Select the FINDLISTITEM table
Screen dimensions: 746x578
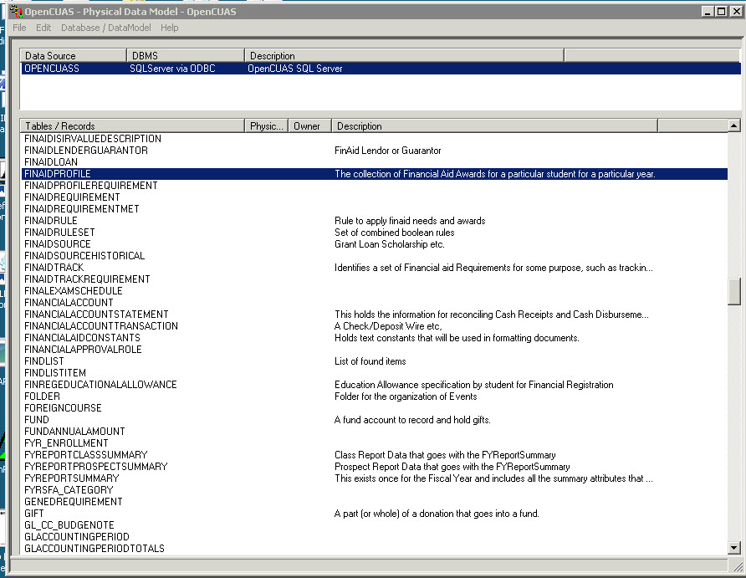55,373
